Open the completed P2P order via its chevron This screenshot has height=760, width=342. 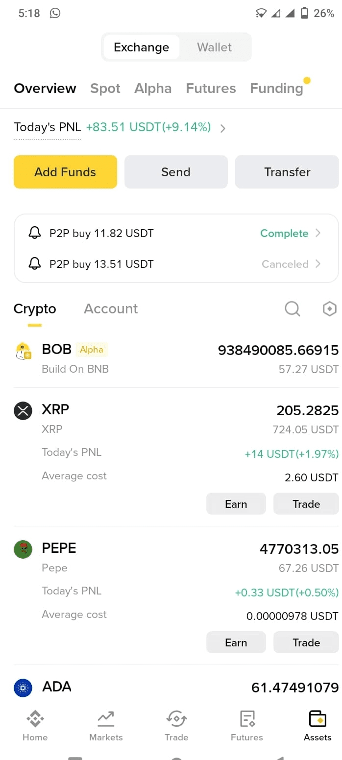318,233
